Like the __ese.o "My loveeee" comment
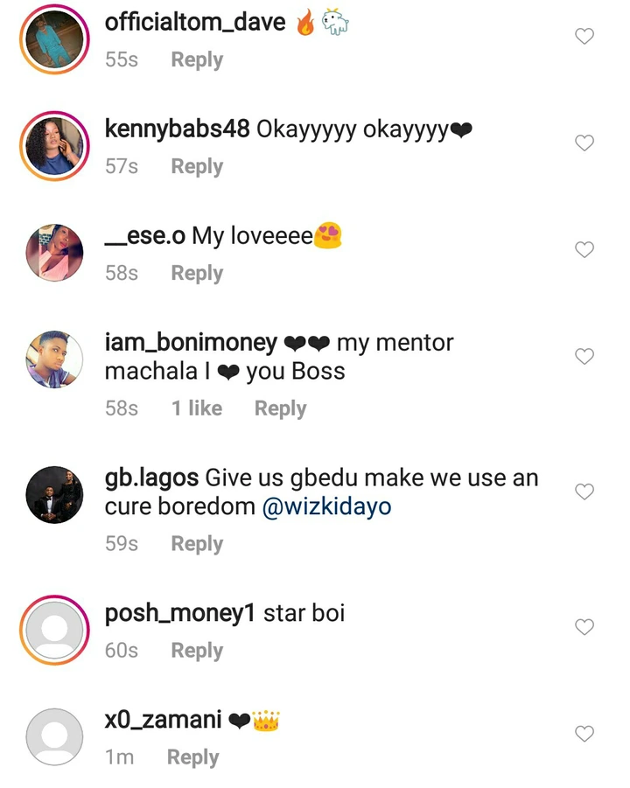 coord(584,249)
